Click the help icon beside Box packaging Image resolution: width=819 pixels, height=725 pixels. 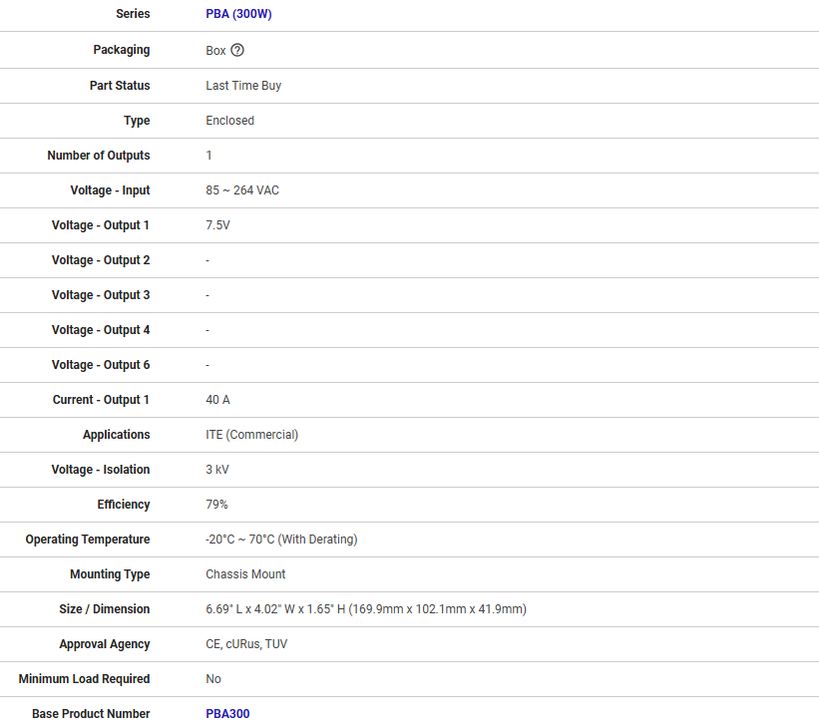[237, 50]
